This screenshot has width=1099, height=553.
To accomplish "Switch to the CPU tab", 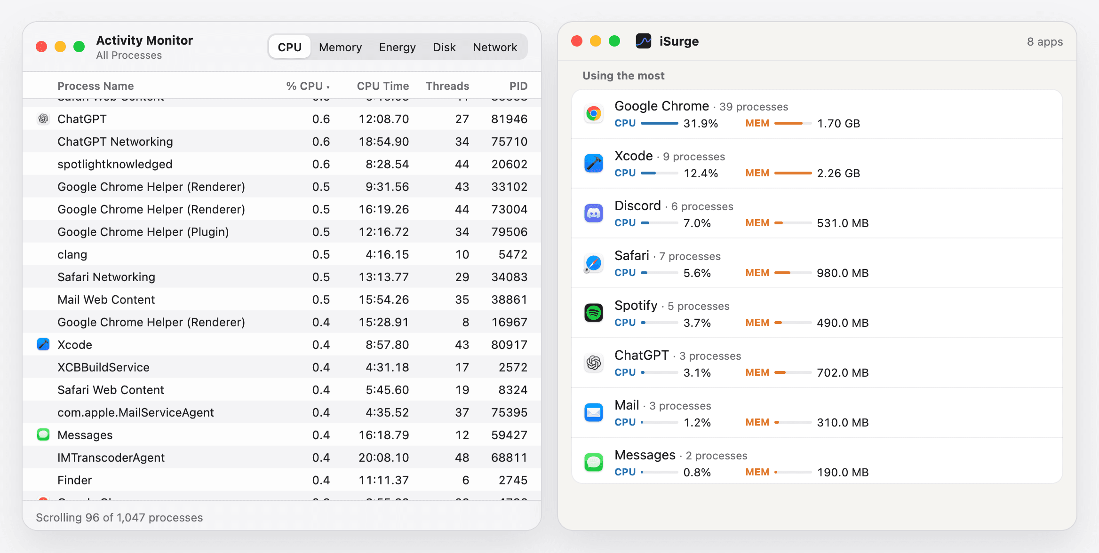I will (x=289, y=47).
